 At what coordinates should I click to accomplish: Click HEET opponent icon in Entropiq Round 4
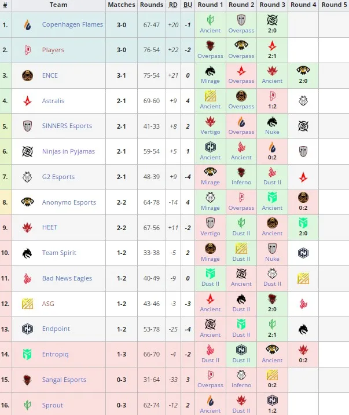pos(303,350)
